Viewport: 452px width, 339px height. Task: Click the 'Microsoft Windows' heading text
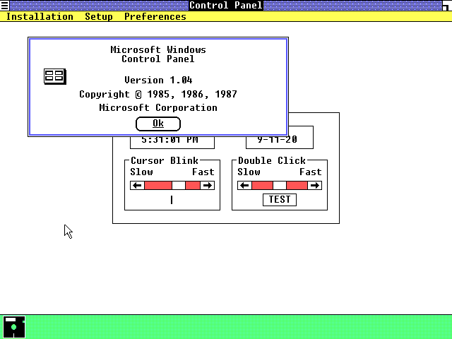click(x=158, y=49)
